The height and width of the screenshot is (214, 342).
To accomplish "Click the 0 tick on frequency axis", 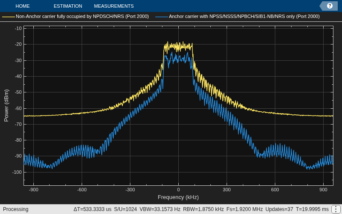I will pyautogui.click(x=178, y=190).
